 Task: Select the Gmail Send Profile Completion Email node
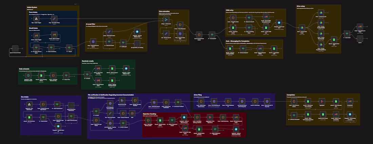266,17
